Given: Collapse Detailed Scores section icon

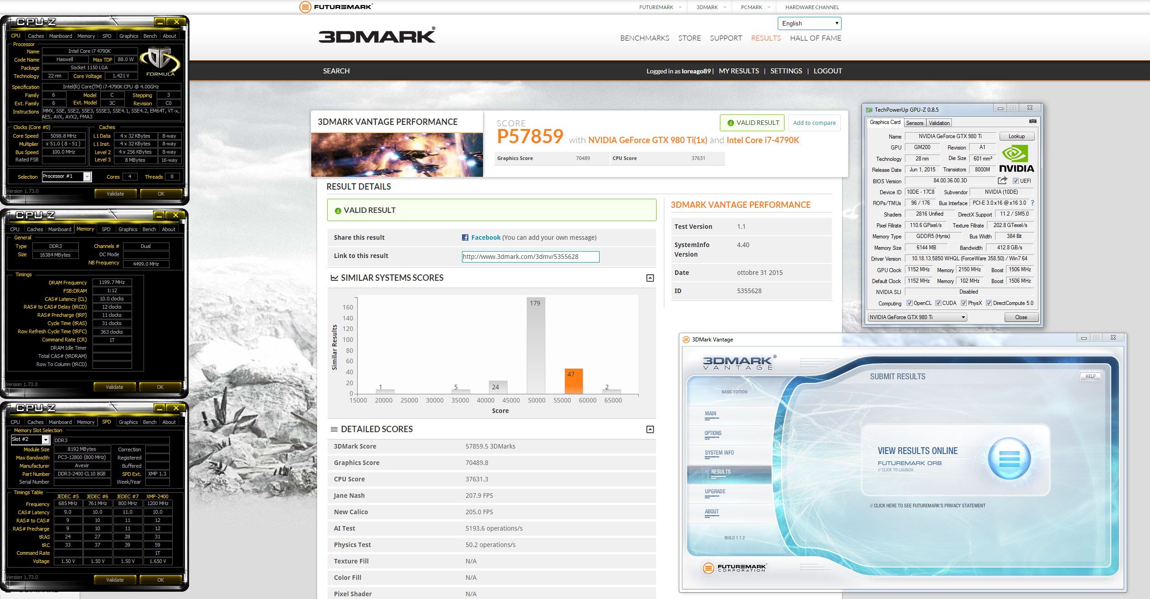Looking at the screenshot, I should 650,429.
